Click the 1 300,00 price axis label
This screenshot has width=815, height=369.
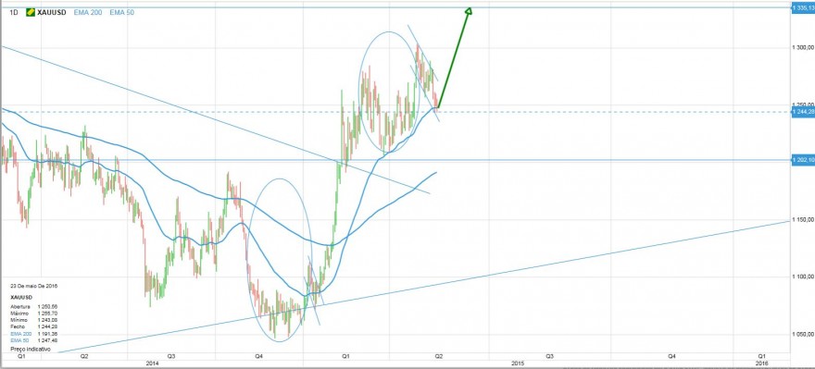(803, 47)
